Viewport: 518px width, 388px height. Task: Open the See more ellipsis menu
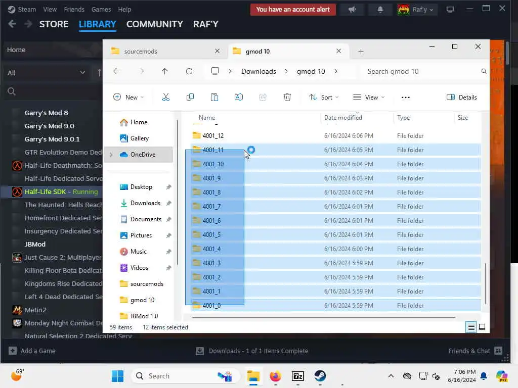tap(406, 98)
